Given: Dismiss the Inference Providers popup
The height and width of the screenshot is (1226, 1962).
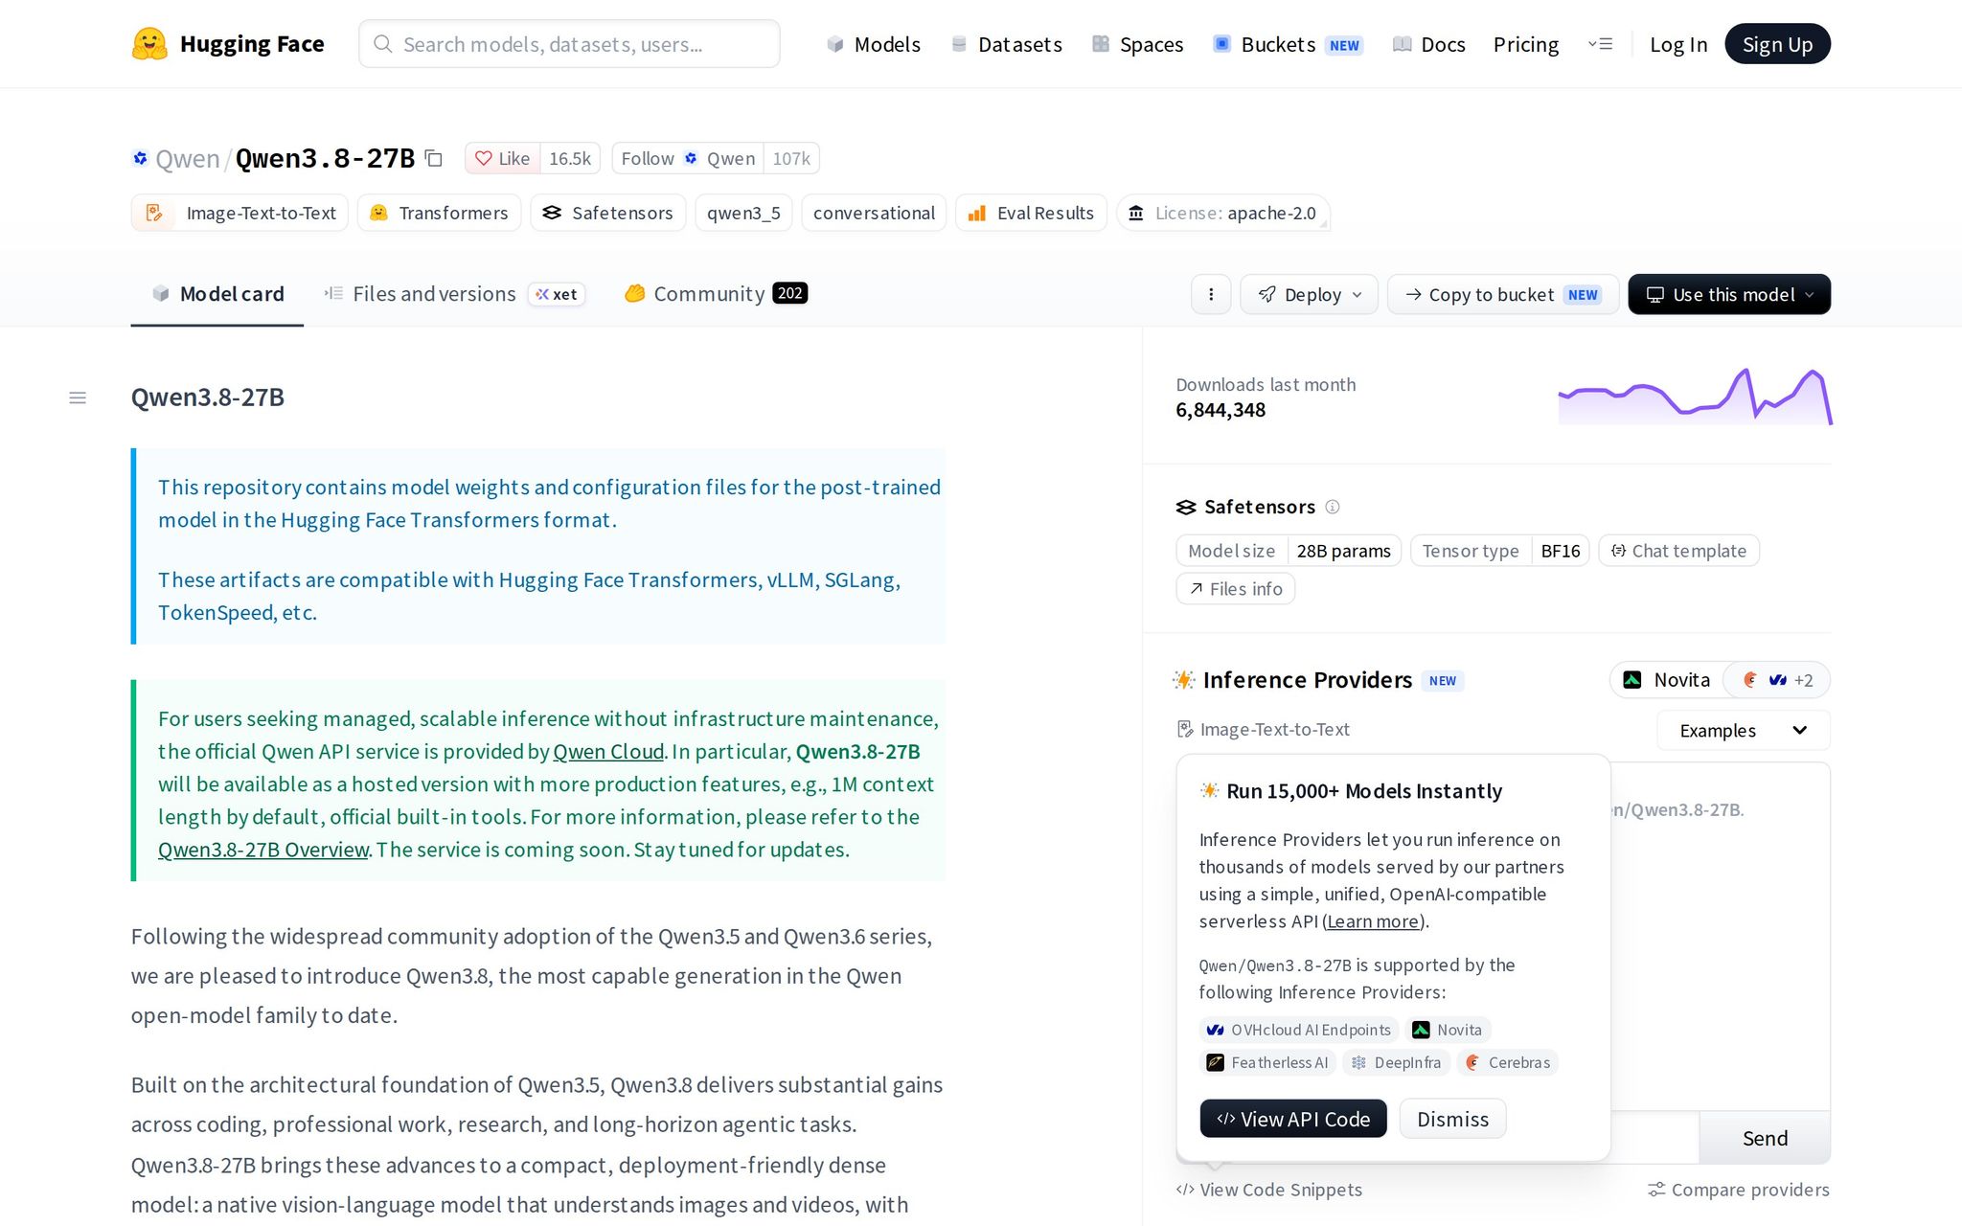Looking at the screenshot, I should tap(1452, 1119).
